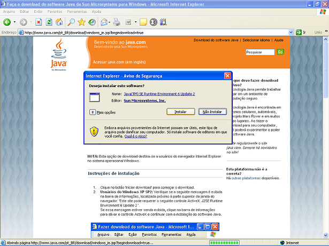Click the Instalar button
Screen dimensions: 329x246
pyautogui.click(x=180, y=112)
